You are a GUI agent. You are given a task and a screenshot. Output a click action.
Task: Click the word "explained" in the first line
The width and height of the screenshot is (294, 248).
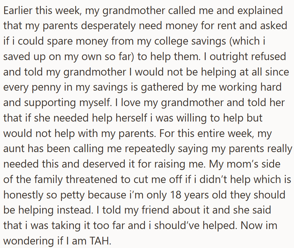pyautogui.click(x=260, y=11)
